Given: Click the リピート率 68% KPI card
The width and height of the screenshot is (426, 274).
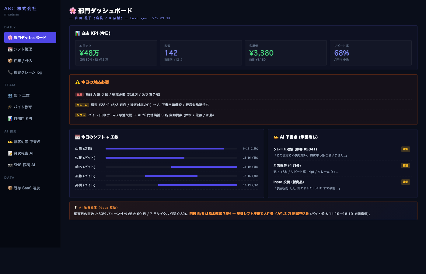Looking at the screenshot, I should pyautogui.click(x=371, y=53).
